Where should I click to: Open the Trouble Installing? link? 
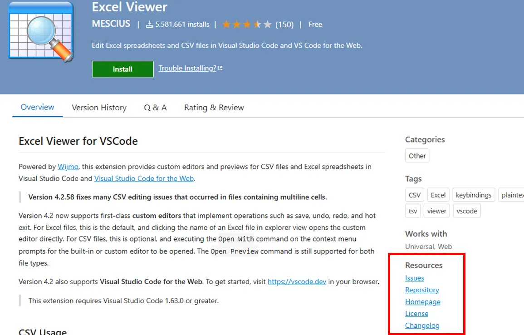(x=187, y=68)
